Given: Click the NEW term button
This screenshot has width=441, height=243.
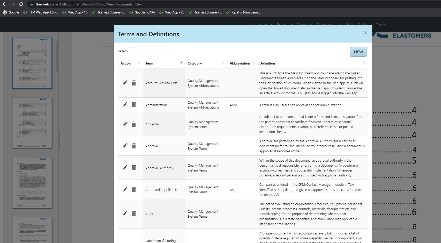Looking at the screenshot, I should pyautogui.click(x=358, y=52).
